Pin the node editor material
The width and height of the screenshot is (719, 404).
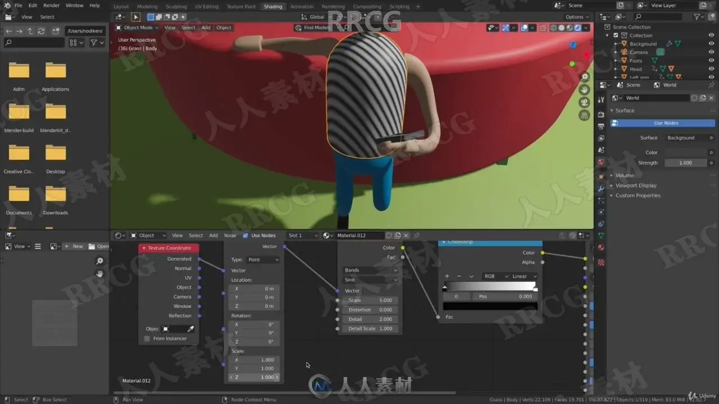pos(416,236)
